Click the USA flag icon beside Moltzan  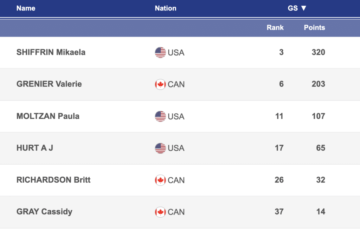pyautogui.click(x=160, y=116)
